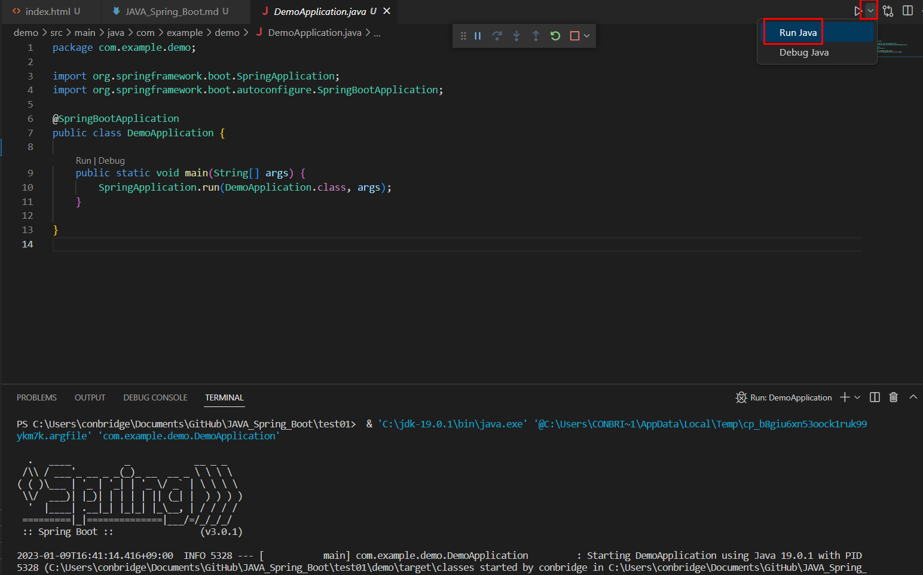Viewport: 923px width, 575px height.
Task: Open the PROBLEMS panel tab
Action: (x=36, y=397)
